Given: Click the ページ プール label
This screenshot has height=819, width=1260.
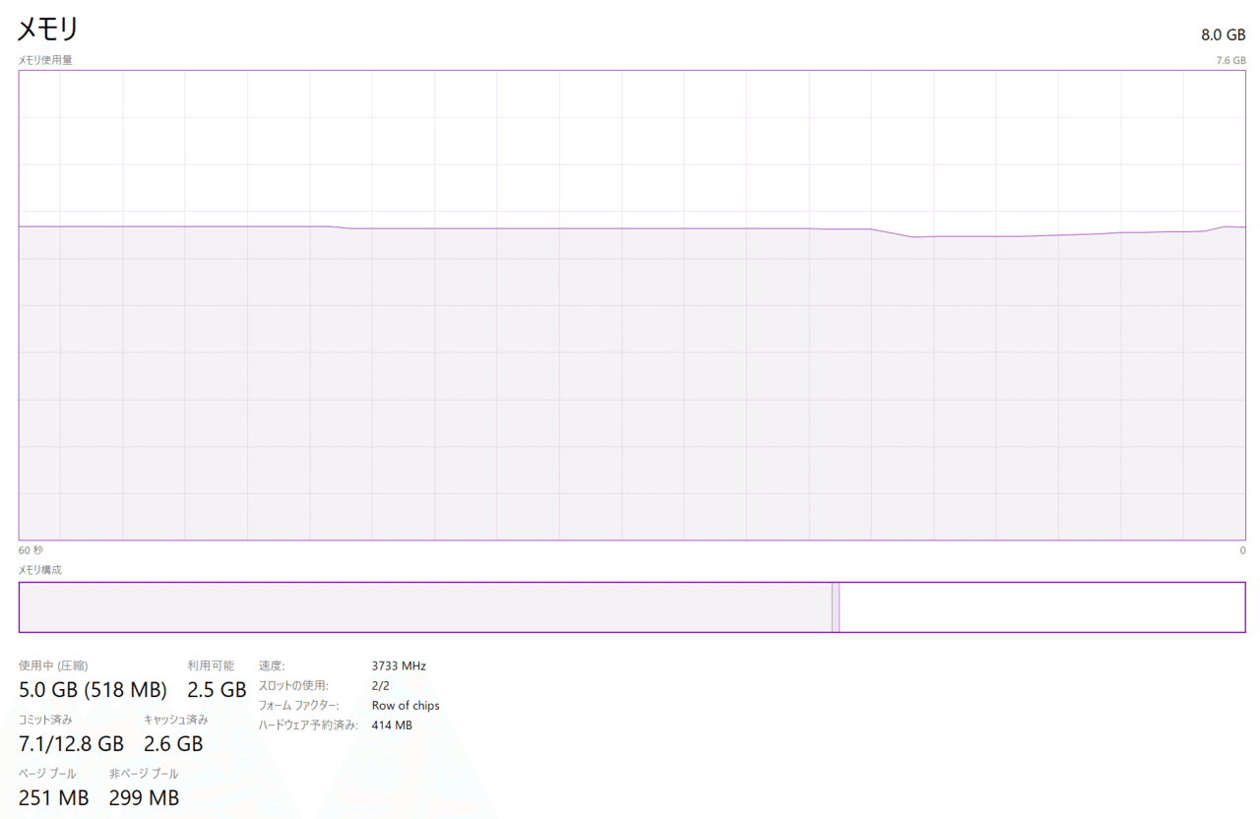Looking at the screenshot, I should [47, 774].
